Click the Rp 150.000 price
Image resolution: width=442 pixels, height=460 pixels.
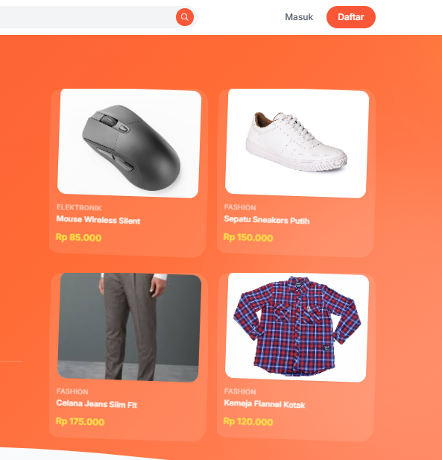tap(248, 237)
